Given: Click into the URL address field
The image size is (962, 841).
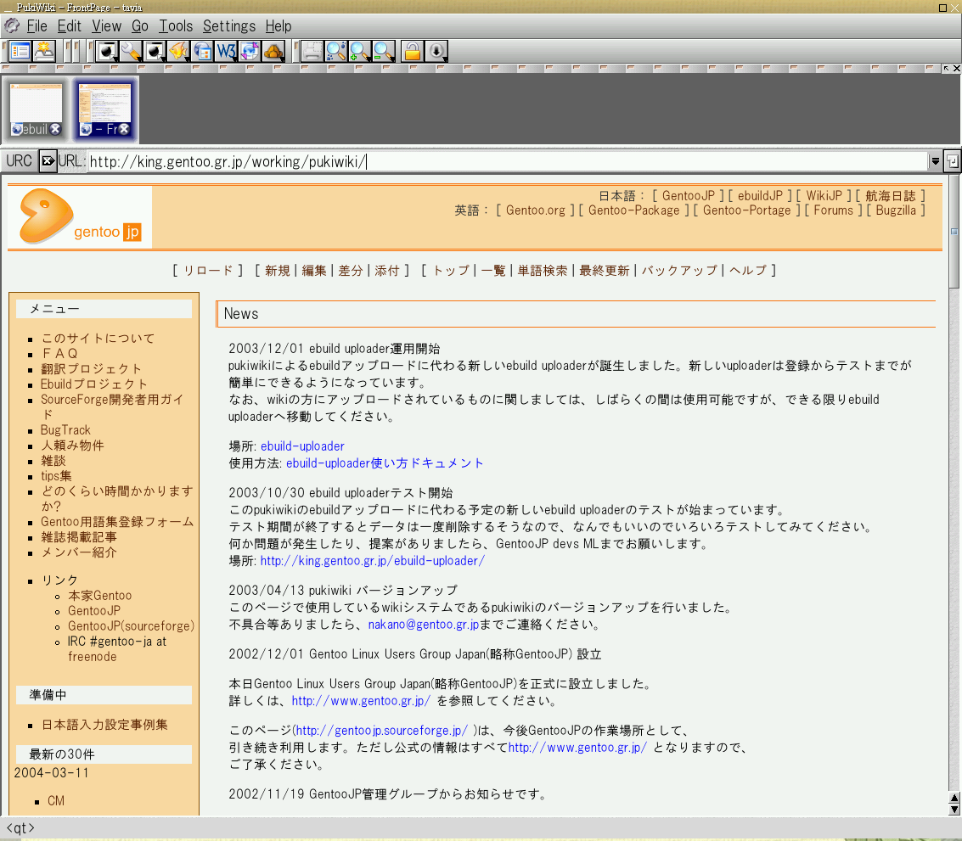Looking at the screenshot, I should pos(508,161).
